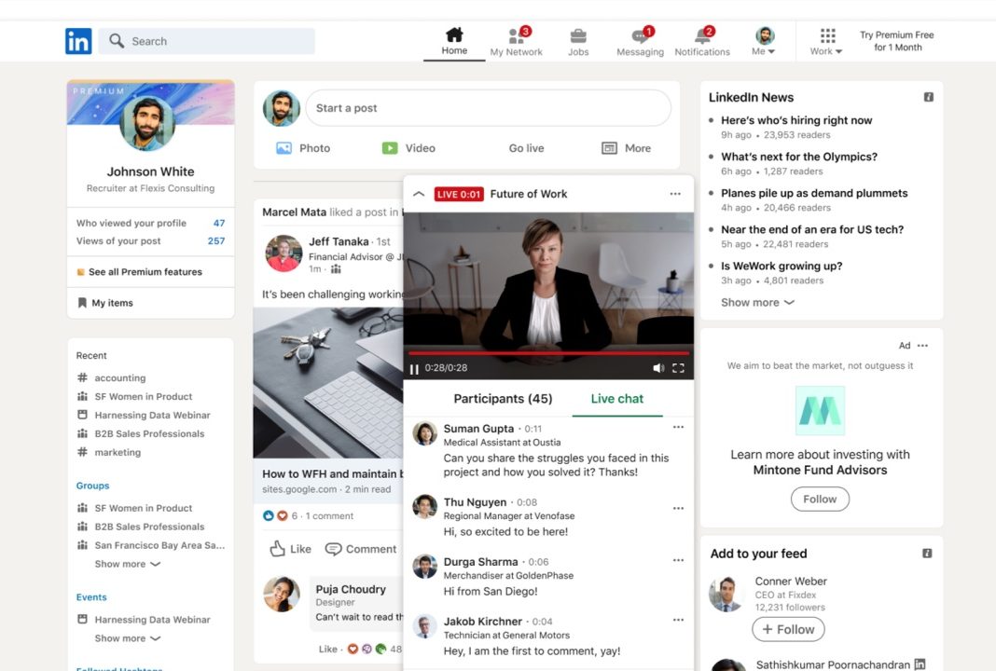Read "What's next for the Olympics?" story
This screenshot has width=996, height=671.
pos(799,157)
